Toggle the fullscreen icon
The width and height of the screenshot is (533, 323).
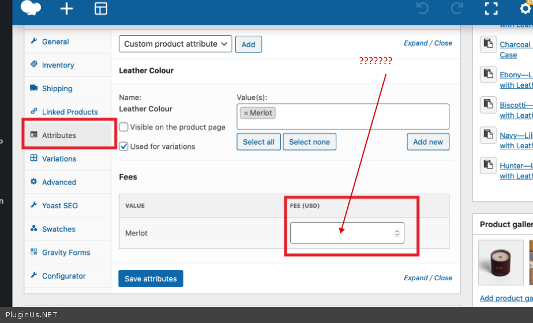(491, 9)
